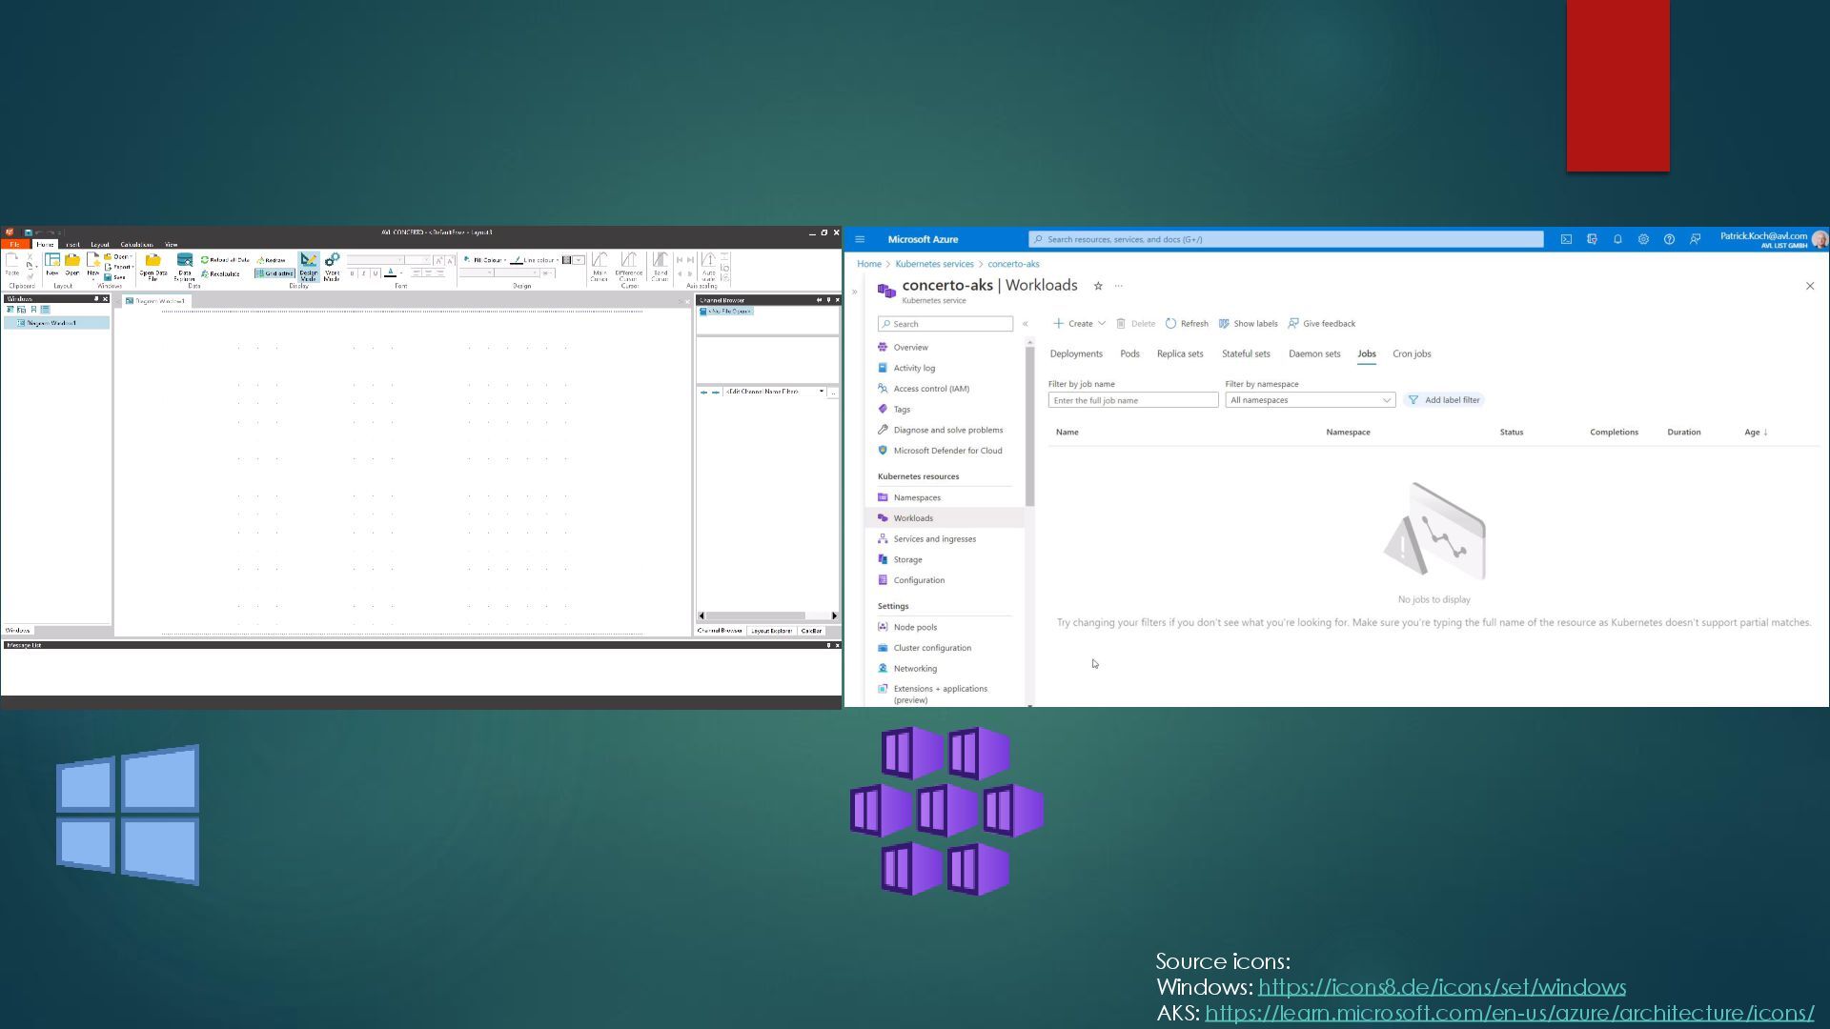Screen dimensions: 1830x1029
Task: Click Band Cursor icon in Concerto ribbon
Action: 660,266
